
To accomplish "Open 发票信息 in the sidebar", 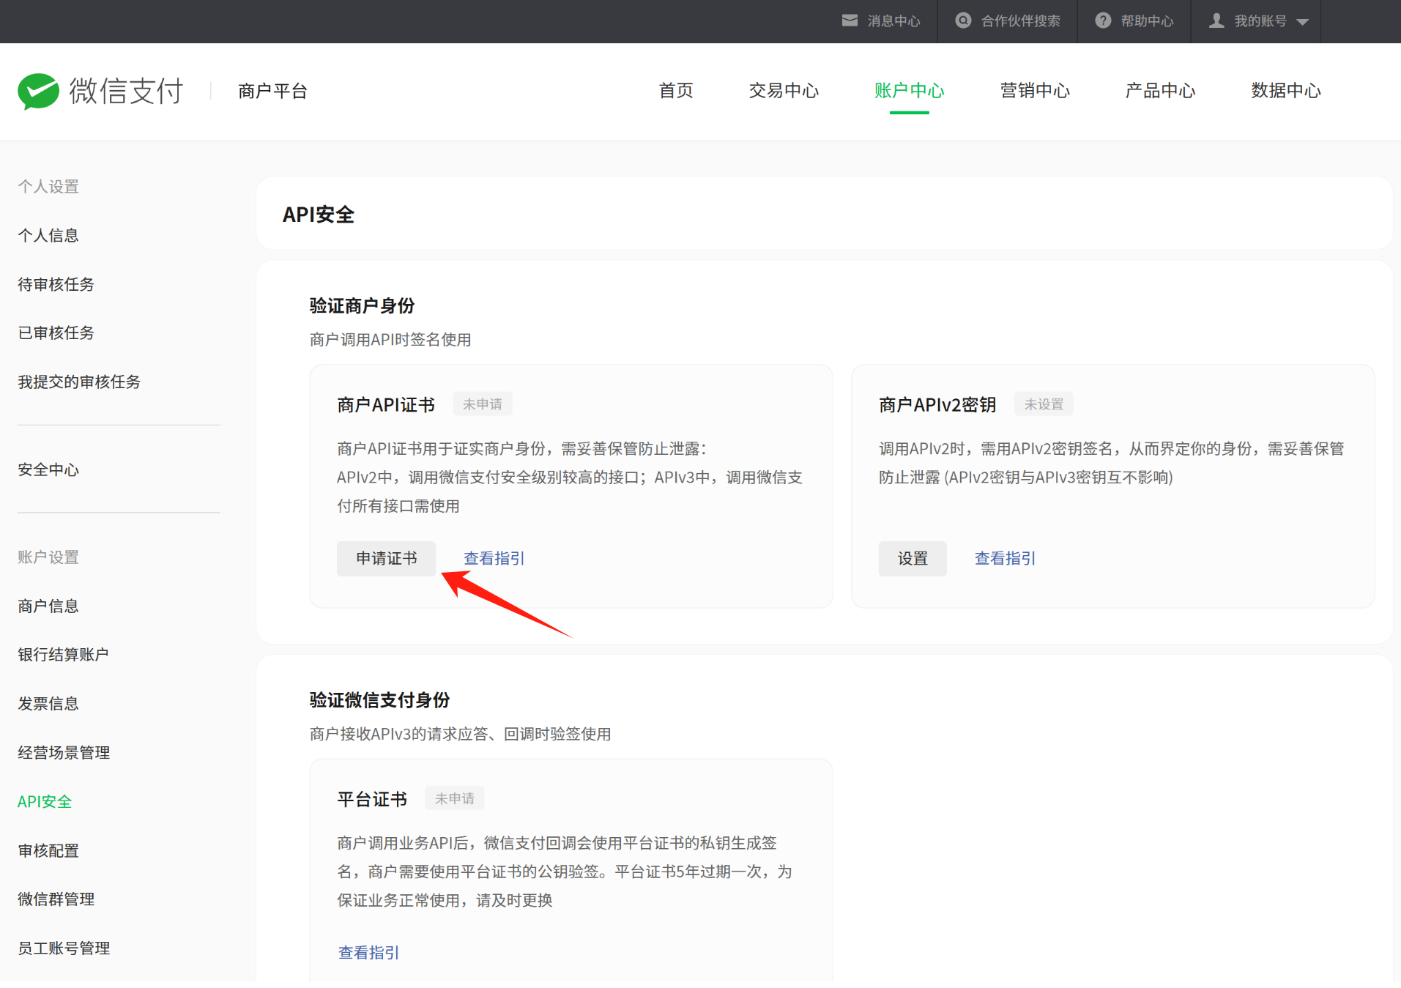I will pyautogui.click(x=48, y=703).
